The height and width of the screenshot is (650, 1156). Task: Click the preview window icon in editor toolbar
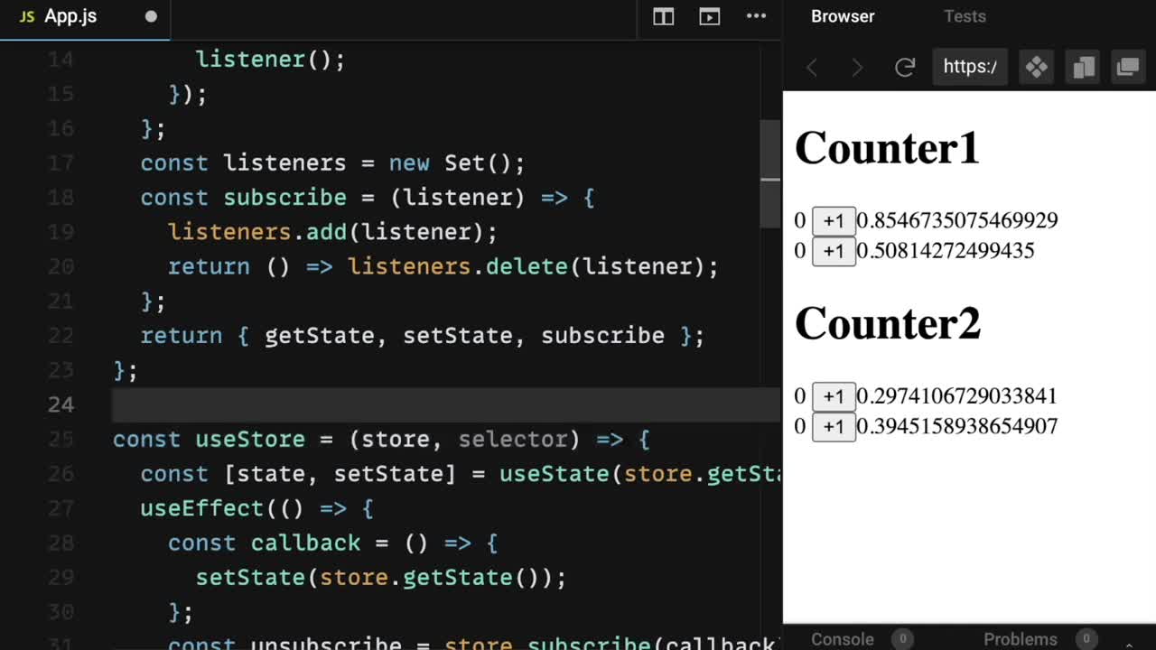[x=710, y=16]
